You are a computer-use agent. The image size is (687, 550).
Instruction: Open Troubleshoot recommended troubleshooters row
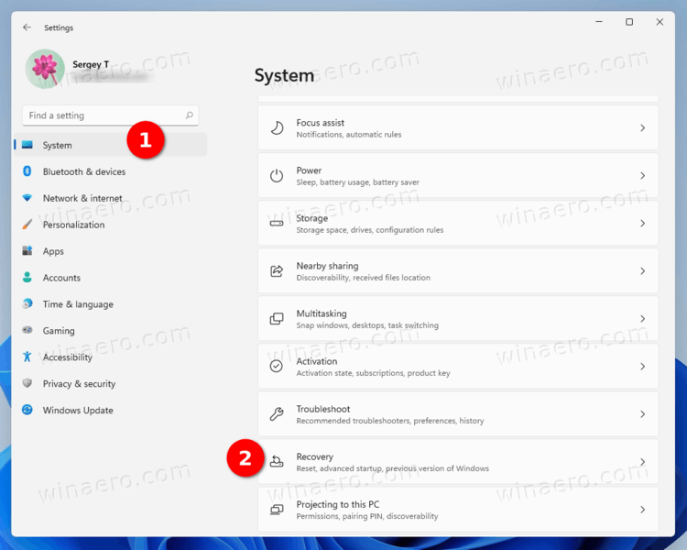pyautogui.click(x=458, y=414)
